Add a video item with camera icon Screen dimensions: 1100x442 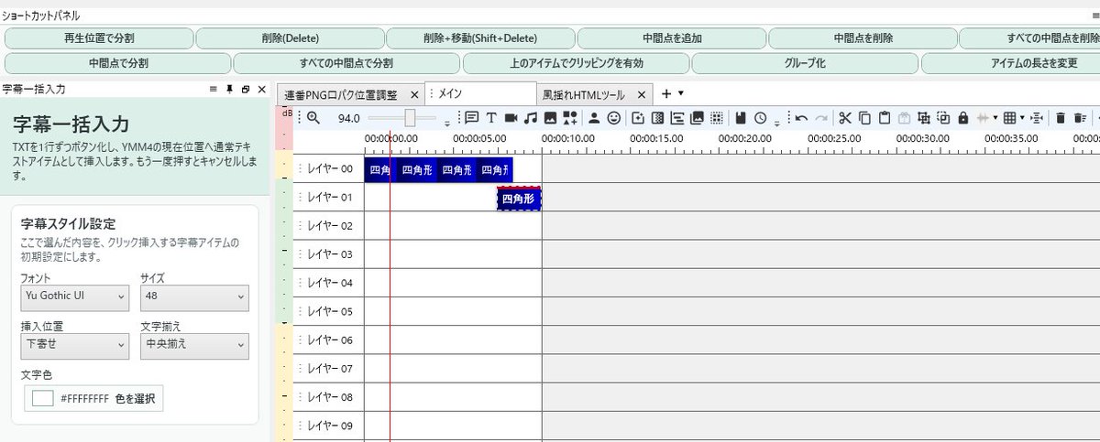tap(511, 118)
